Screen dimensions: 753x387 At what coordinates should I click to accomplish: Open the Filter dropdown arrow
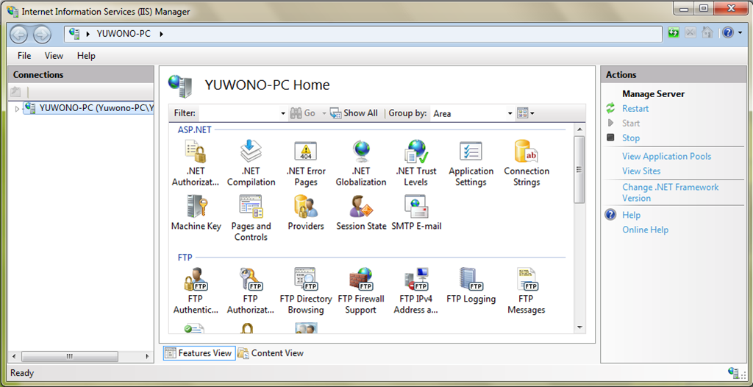(x=283, y=114)
